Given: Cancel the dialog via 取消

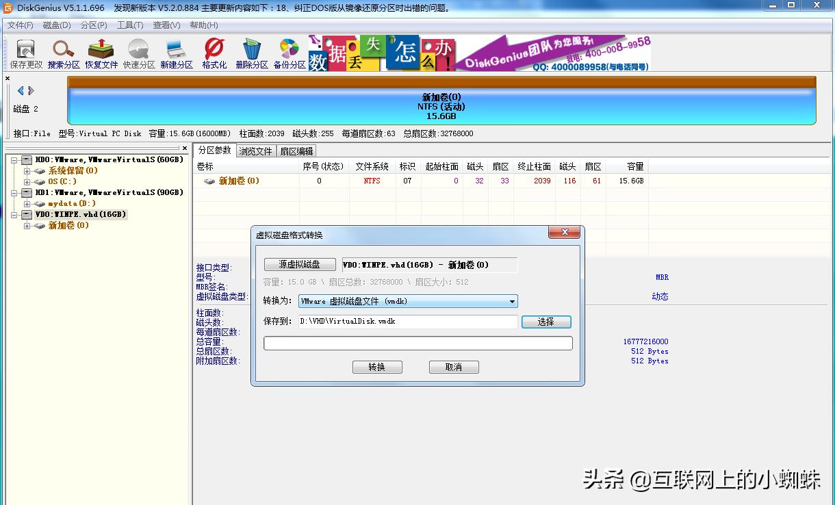Looking at the screenshot, I should [x=454, y=367].
